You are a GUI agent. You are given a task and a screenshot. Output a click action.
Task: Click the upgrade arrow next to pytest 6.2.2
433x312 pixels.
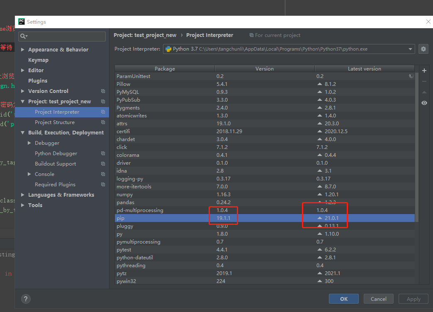(x=320, y=249)
